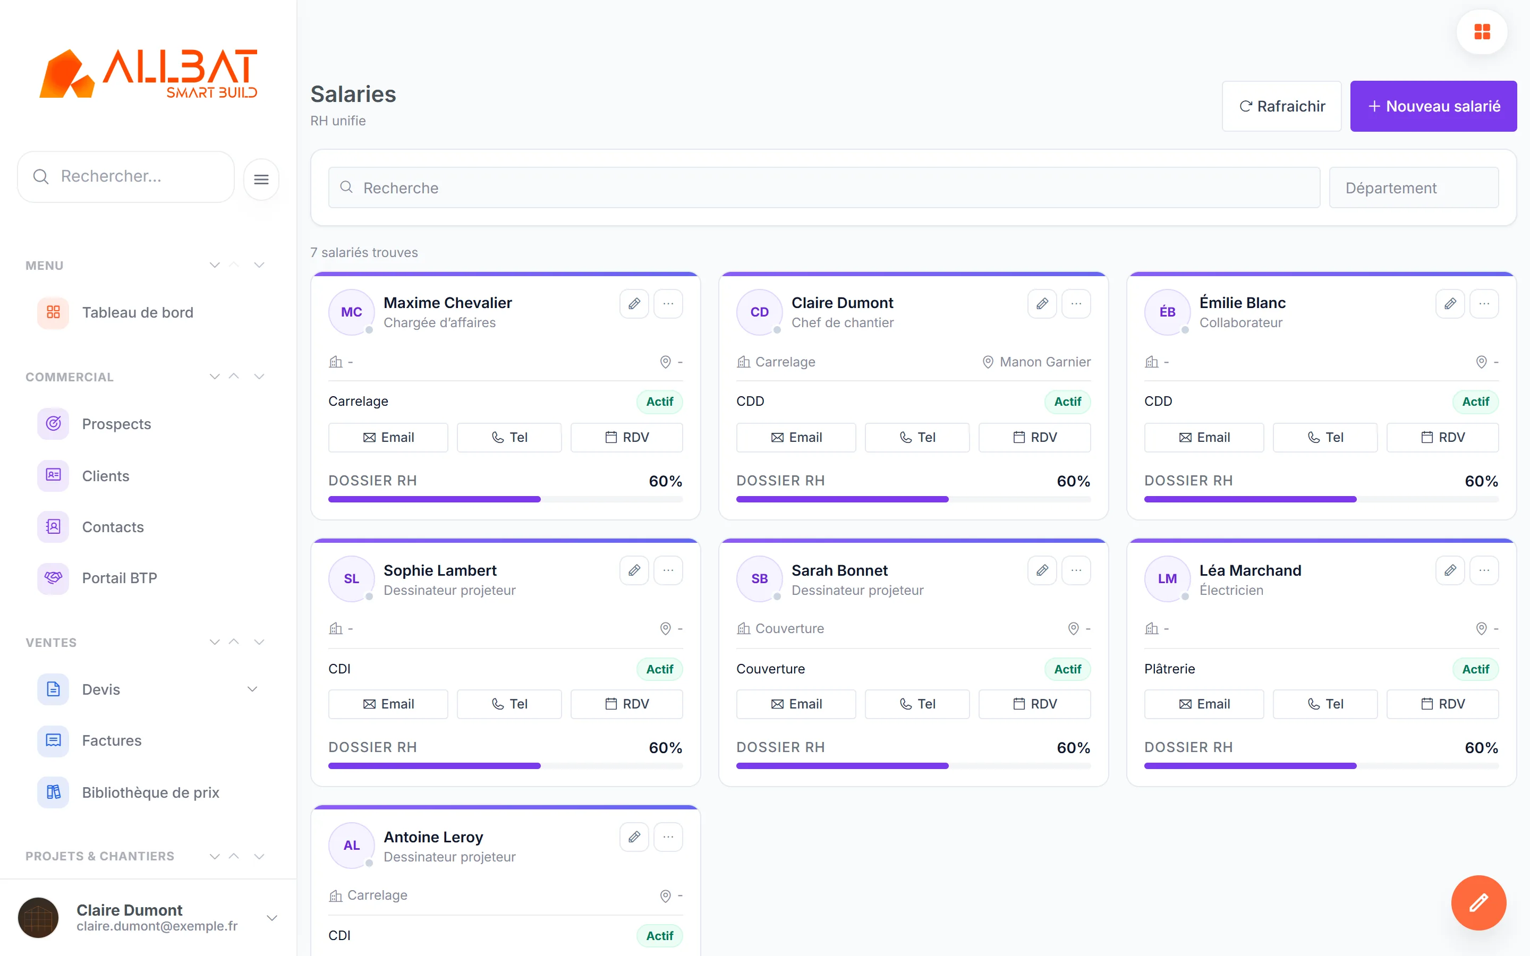
Task: Click Antoine Leroy's Actif status badge
Action: pyautogui.click(x=659, y=935)
